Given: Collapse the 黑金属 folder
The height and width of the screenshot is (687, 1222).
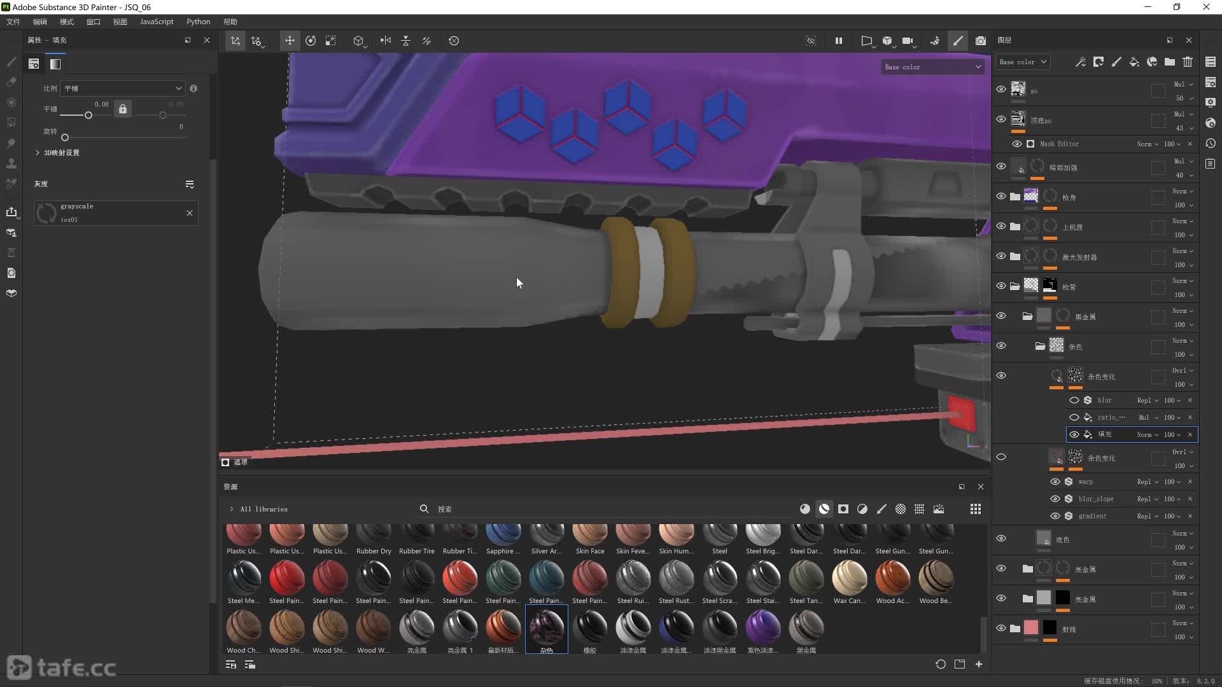Looking at the screenshot, I should click(1027, 316).
